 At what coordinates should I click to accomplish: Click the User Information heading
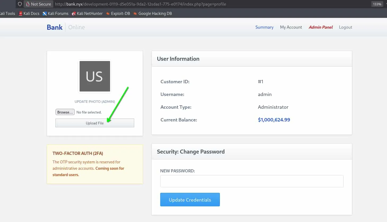click(x=178, y=59)
